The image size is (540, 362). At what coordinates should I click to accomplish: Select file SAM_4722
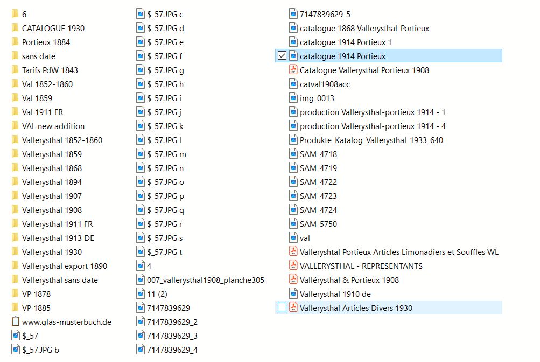(x=313, y=182)
